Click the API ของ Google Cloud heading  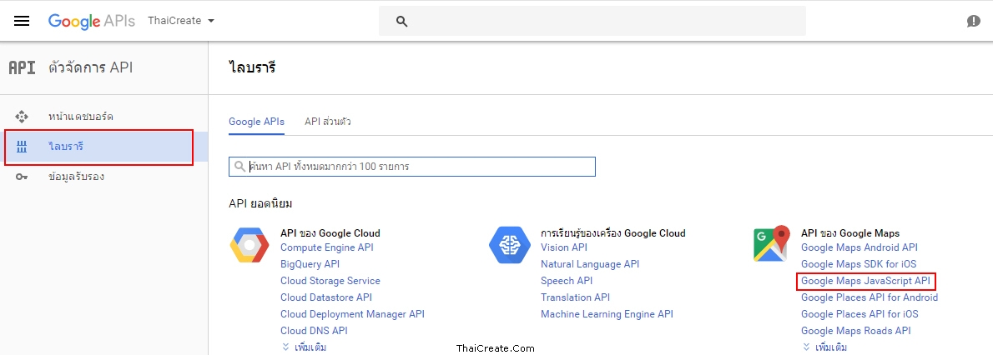(330, 233)
